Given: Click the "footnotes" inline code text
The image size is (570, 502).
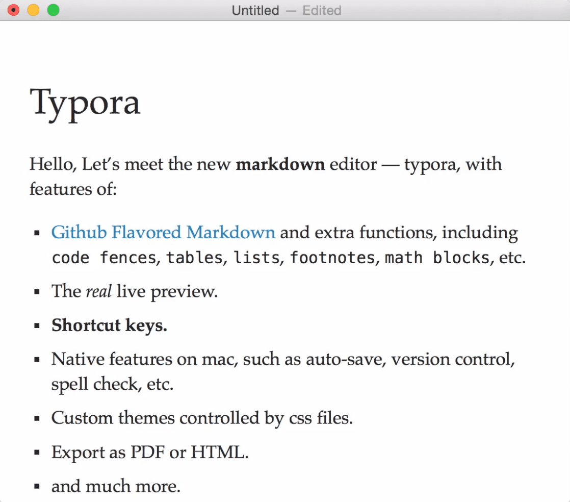Looking at the screenshot, I should point(332,258).
